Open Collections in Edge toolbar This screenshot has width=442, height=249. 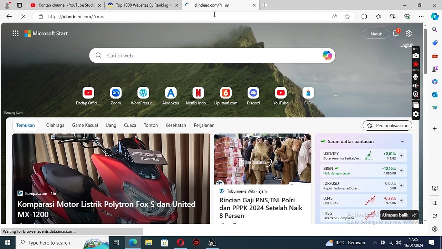(393, 17)
